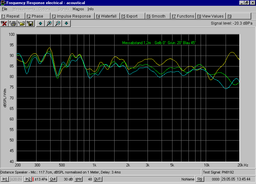The image size is (256, 184).
Task: Click the down arrow to shift curve
Action: click(66, 23)
